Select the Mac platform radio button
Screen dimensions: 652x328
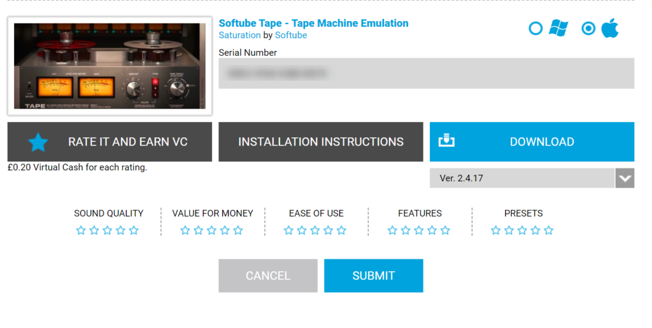[589, 29]
